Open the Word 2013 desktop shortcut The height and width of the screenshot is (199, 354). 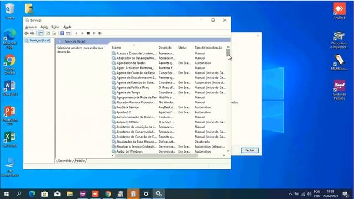[10, 88]
